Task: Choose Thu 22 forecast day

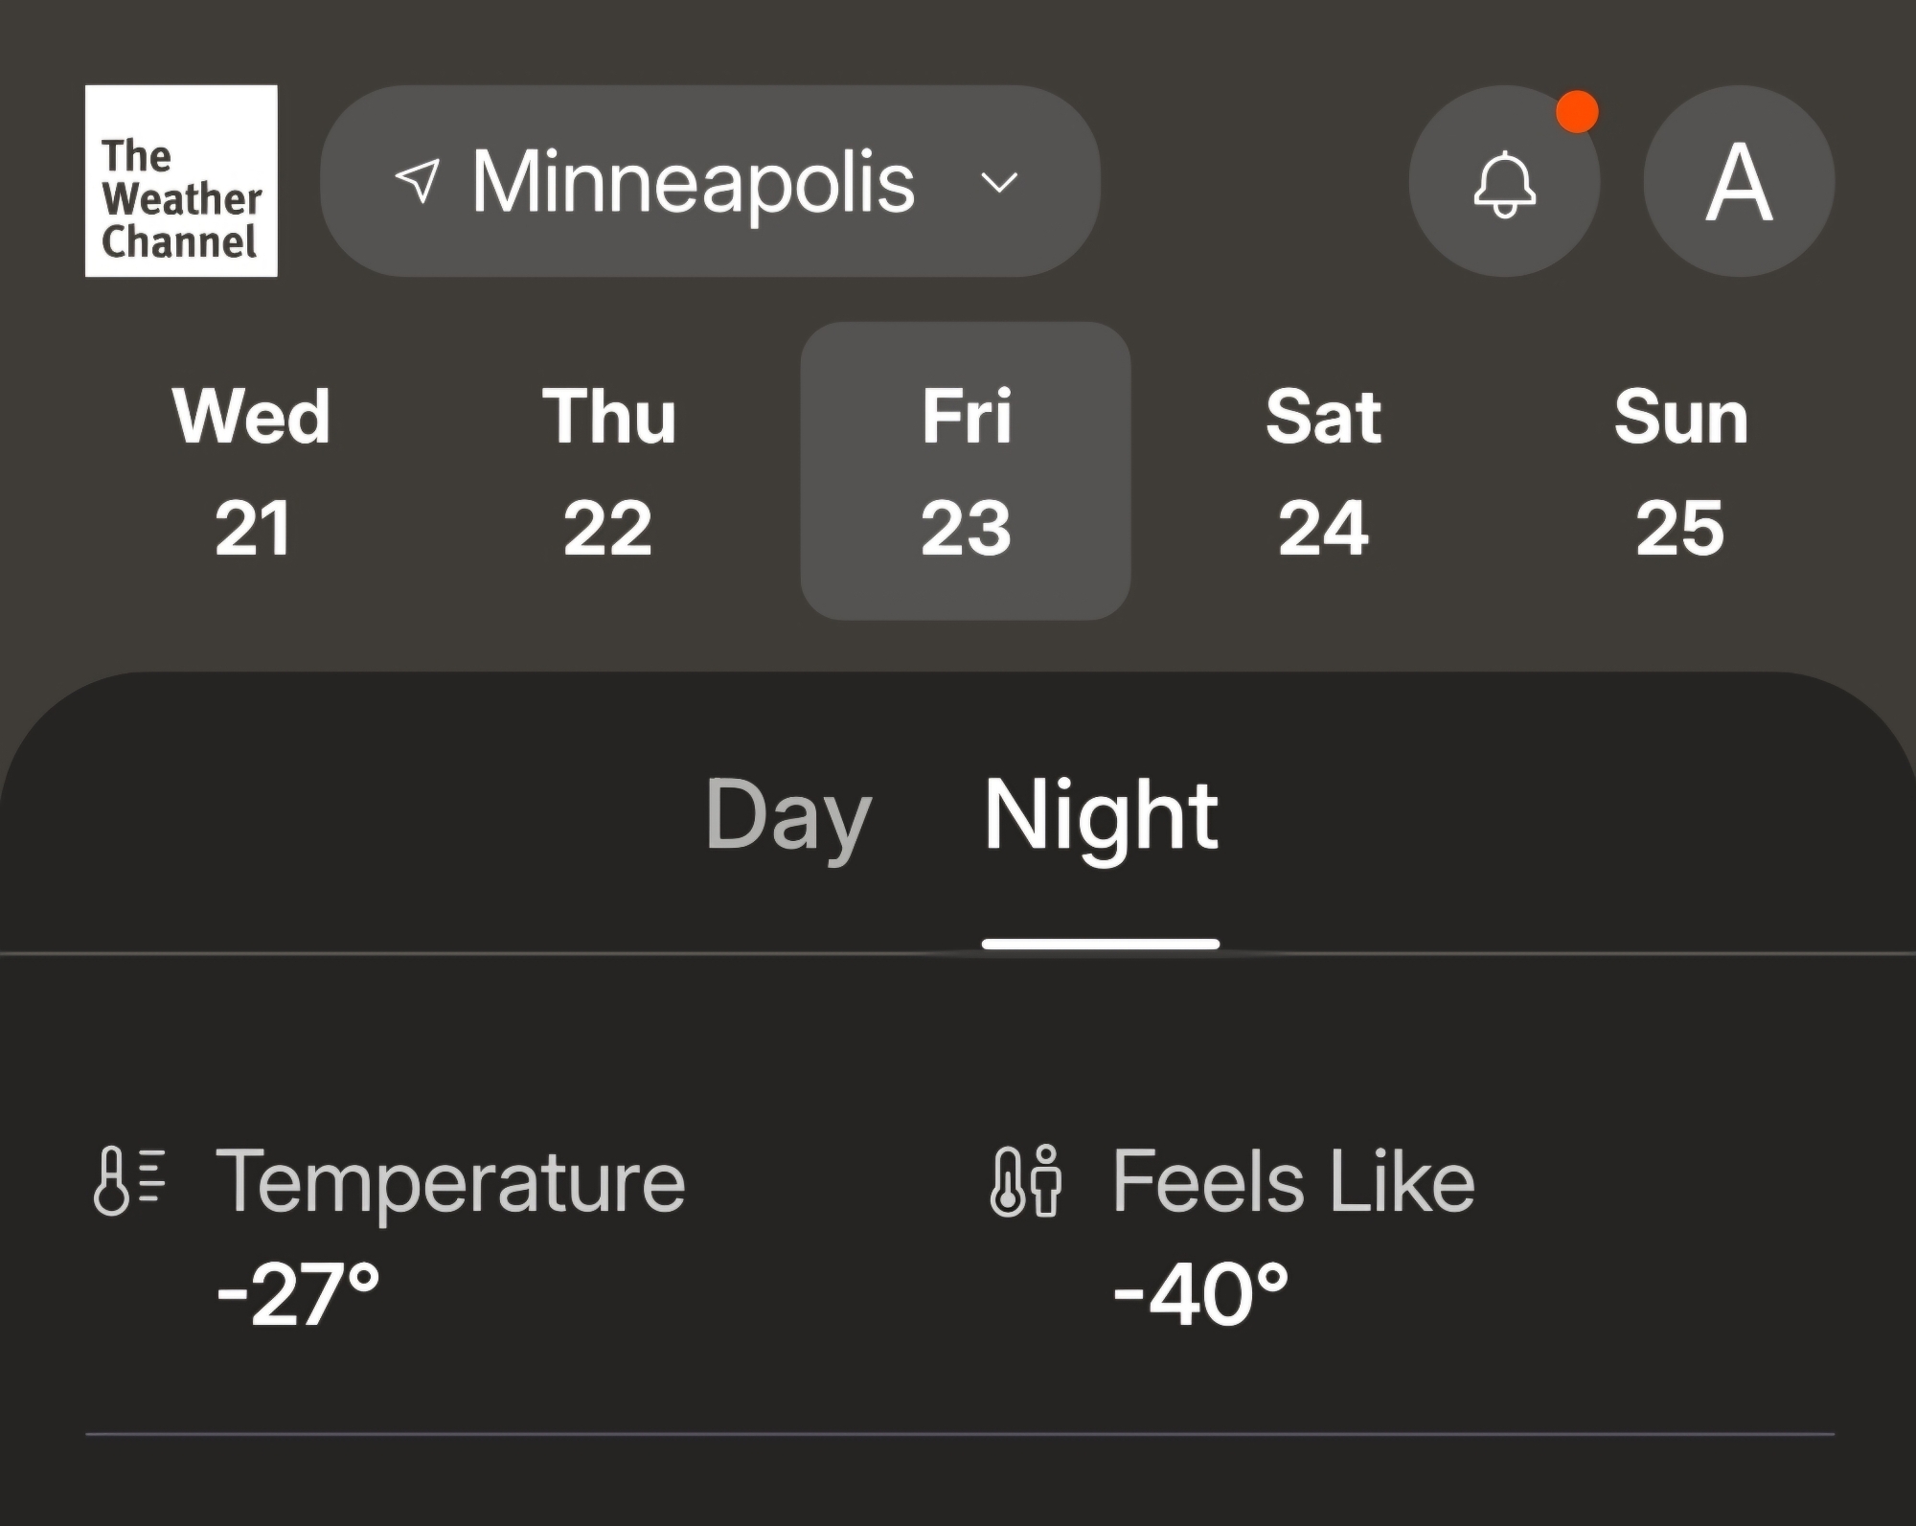Action: [x=608, y=471]
